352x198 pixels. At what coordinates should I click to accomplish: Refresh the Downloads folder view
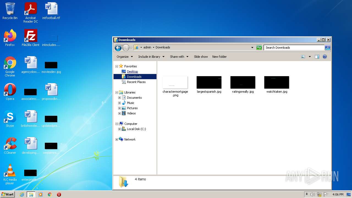click(x=259, y=48)
